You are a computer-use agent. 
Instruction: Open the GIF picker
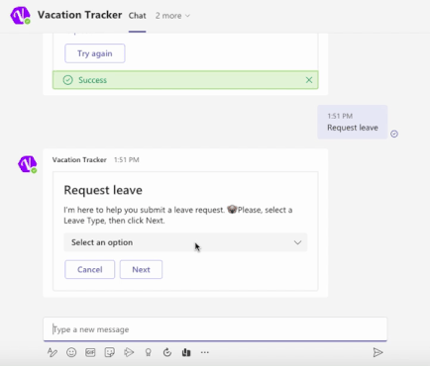point(90,352)
